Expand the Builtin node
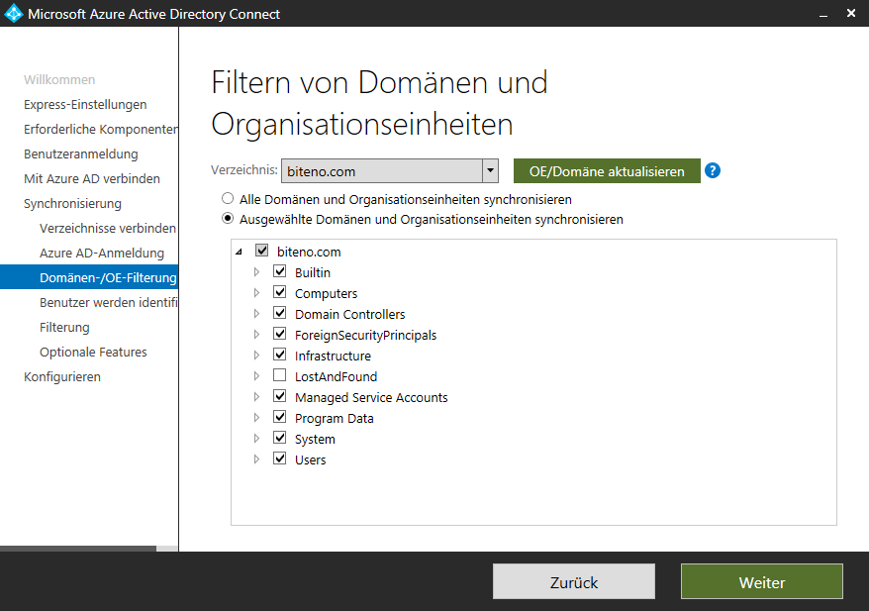This screenshot has height=611, width=869. pyautogui.click(x=256, y=272)
